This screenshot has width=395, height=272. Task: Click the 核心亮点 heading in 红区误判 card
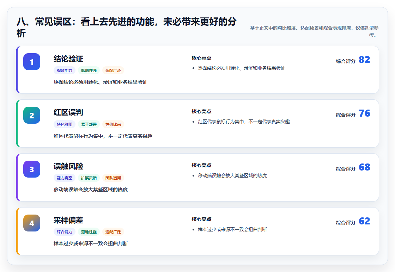click(201, 111)
